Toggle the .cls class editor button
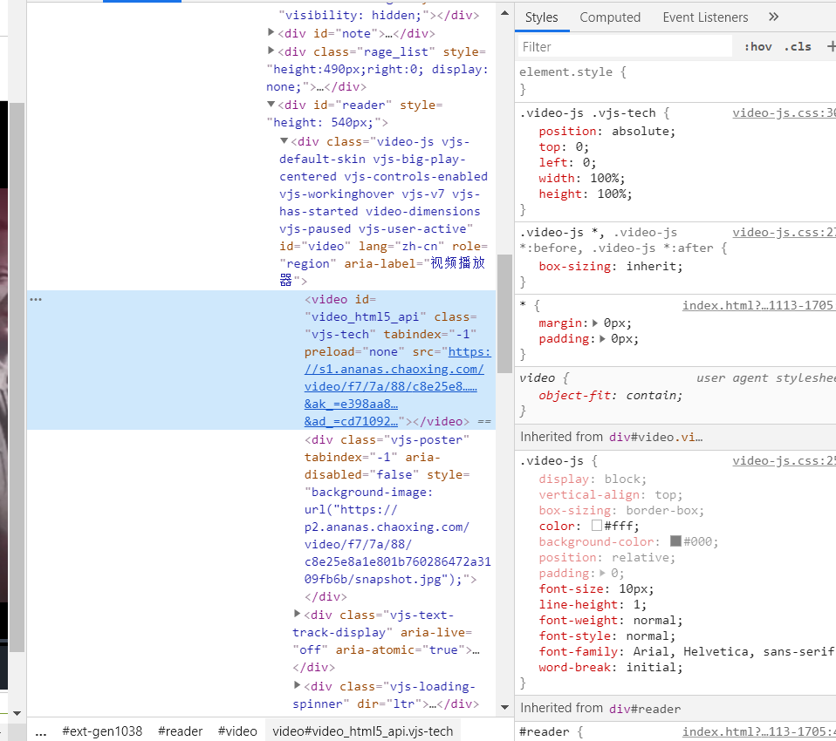836x741 pixels. (798, 47)
